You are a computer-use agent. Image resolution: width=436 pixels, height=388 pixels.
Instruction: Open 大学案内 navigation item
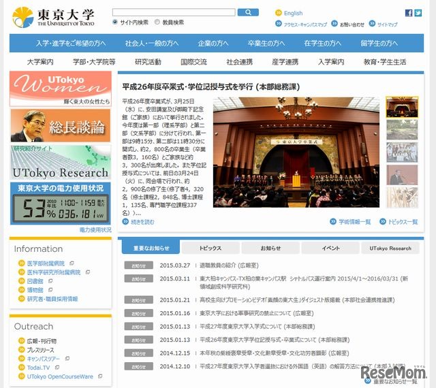pos(40,62)
